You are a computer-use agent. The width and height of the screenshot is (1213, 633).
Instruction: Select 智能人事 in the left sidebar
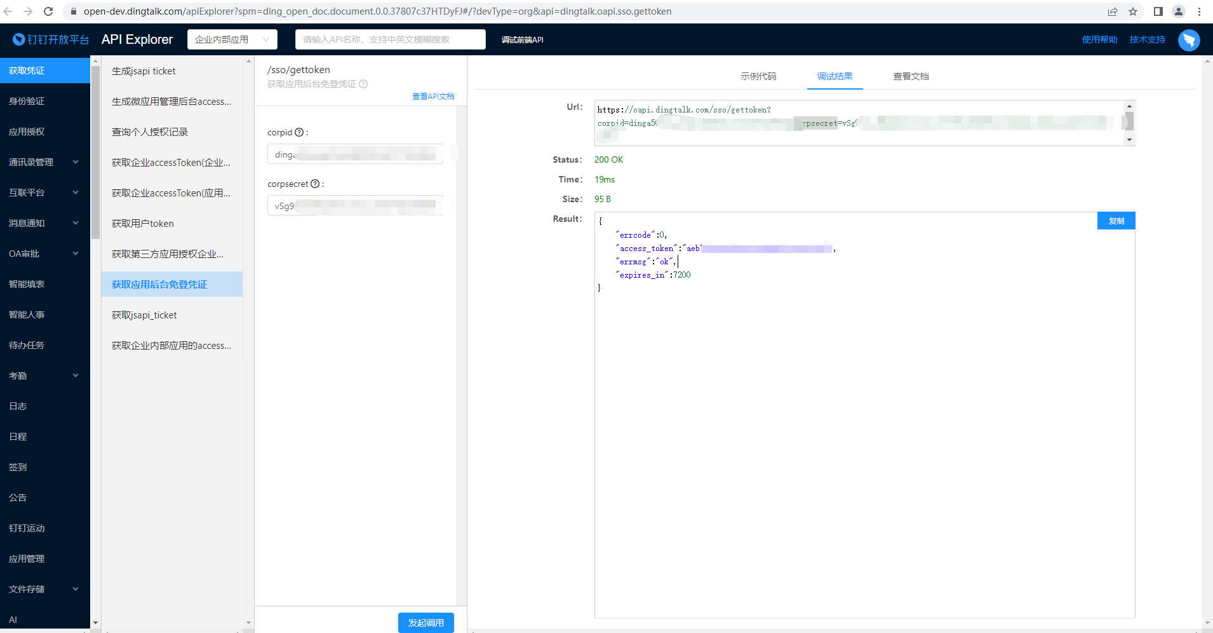click(44, 315)
